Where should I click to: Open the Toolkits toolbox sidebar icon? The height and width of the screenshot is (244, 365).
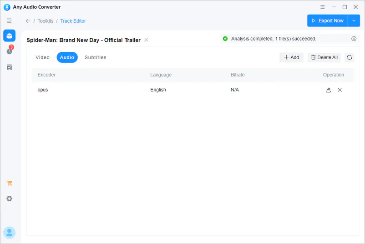tap(9, 36)
